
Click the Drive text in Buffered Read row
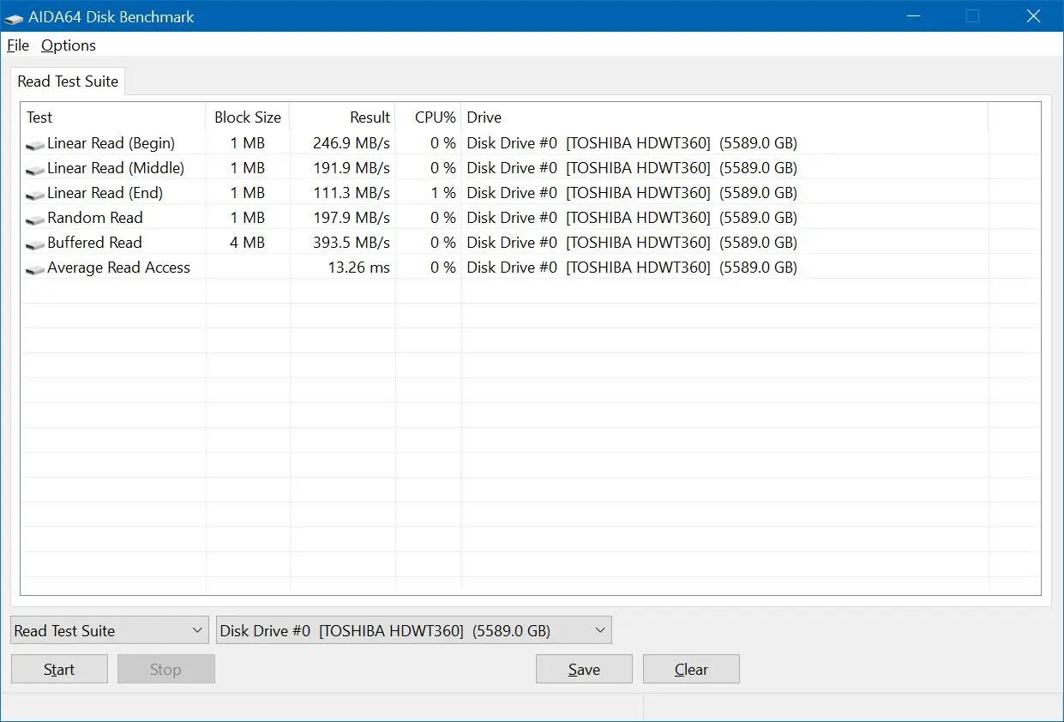[x=632, y=243]
